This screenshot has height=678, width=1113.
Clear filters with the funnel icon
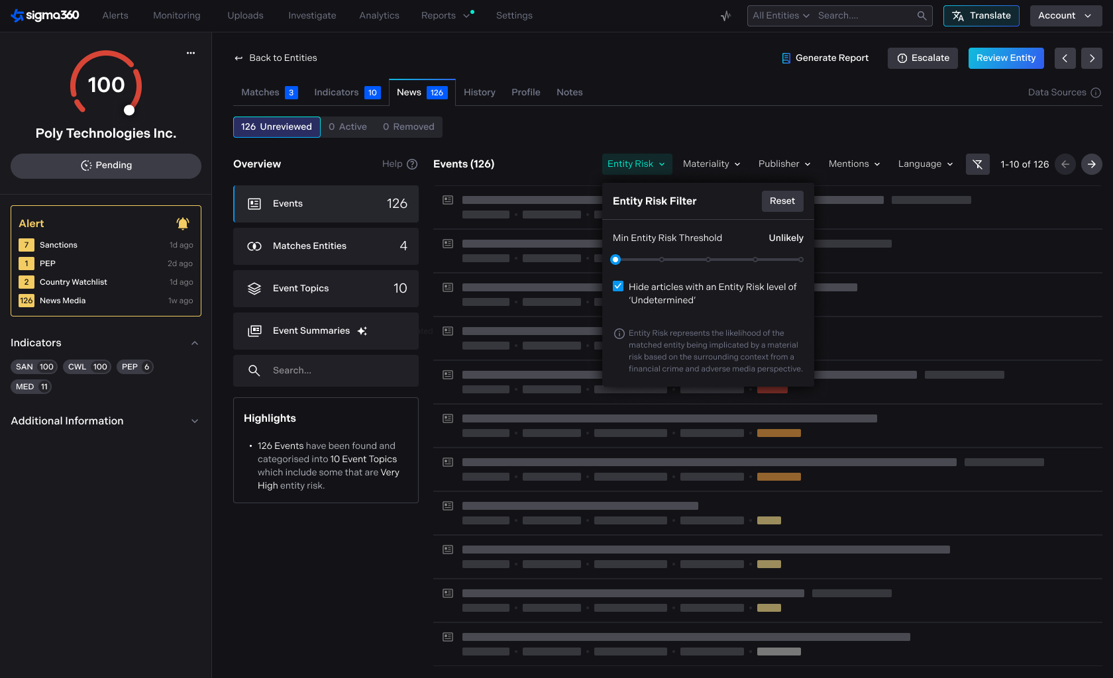978,164
